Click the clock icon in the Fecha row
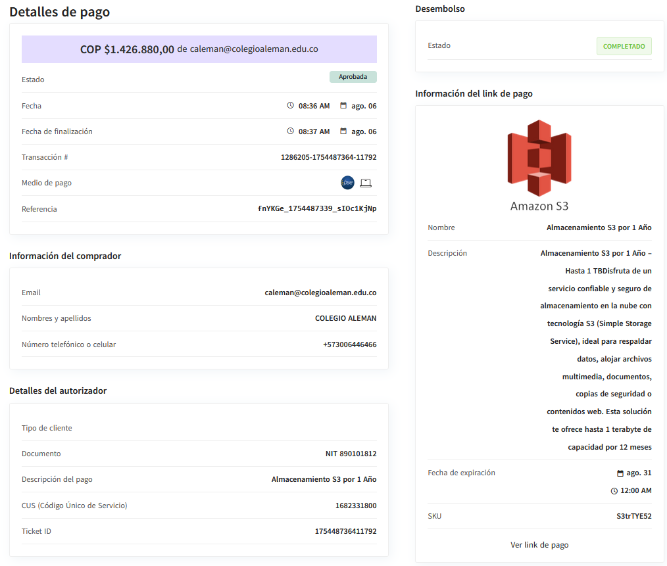The width and height of the screenshot is (667, 566). [290, 105]
